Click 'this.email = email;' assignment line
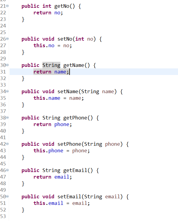Screen dimensions: 178x221 (x=62, y=203)
